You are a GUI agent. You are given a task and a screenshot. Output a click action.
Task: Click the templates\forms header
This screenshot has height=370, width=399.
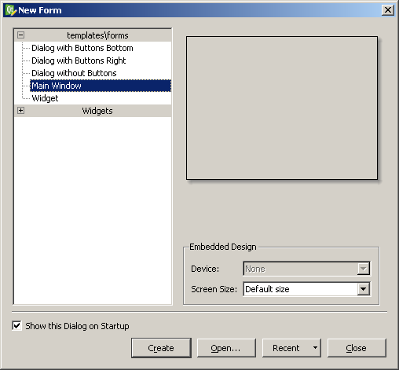tap(97, 35)
